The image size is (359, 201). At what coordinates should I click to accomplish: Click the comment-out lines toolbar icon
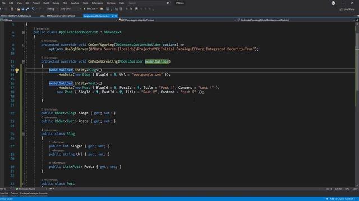[x=127, y=9]
